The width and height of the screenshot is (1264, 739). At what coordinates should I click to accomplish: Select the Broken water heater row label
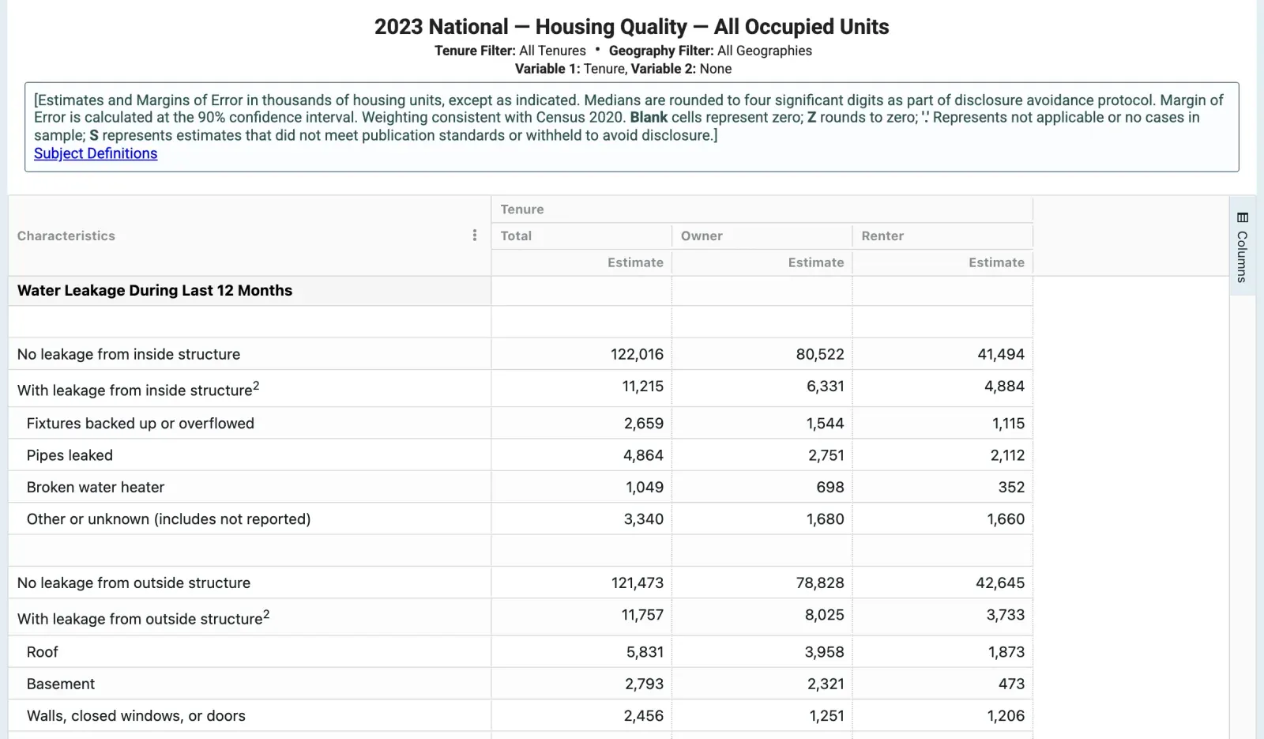(x=96, y=487)
